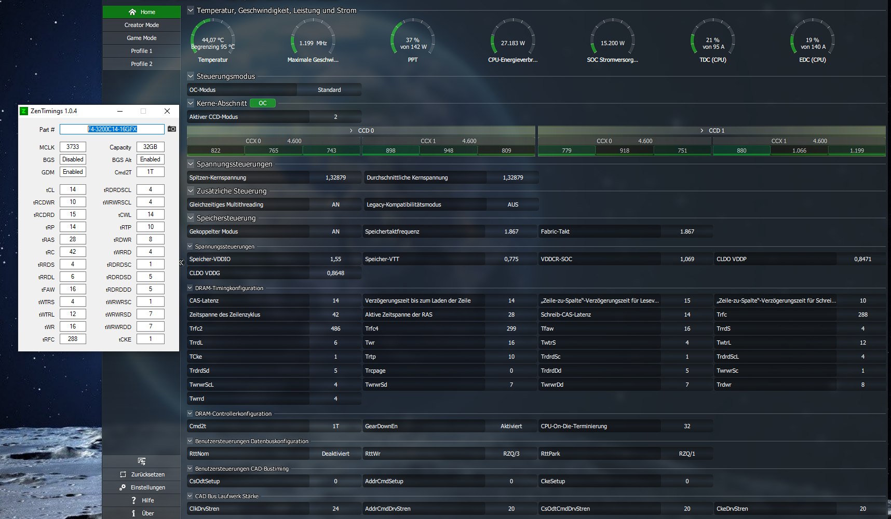
Task: Click core cell showing 1.066
Action: [800, 151]
